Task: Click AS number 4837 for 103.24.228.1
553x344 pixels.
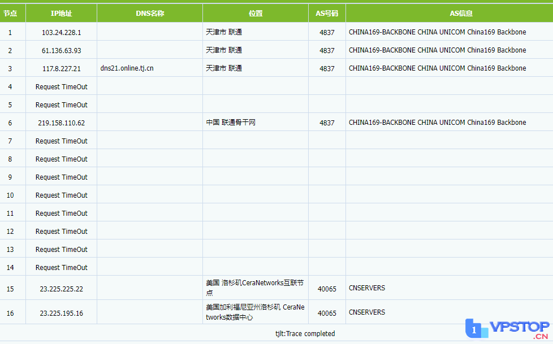Action: (x=327, y=32)
